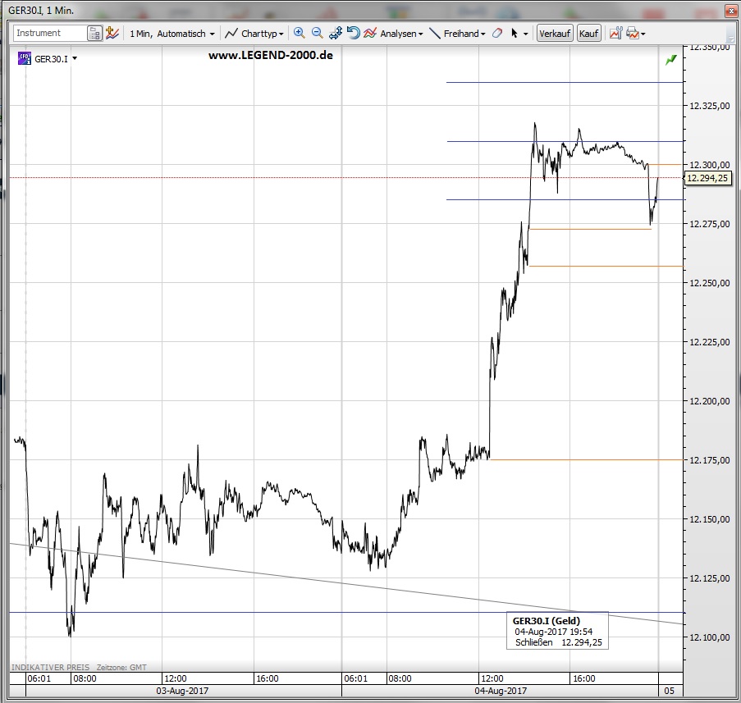Expand the GER30.I instrument dropdown arrow
The height and width of the screenshot is (703, 741).
(x=75, y=58)
